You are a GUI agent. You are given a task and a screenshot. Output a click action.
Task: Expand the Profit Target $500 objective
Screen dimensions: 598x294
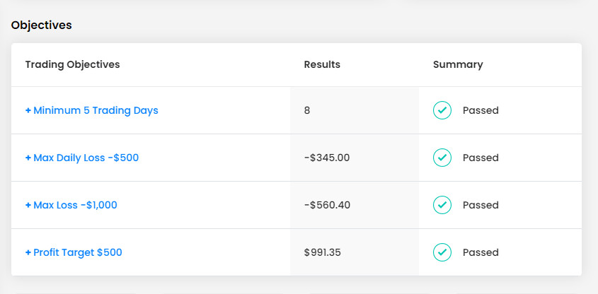click(74, 252)
